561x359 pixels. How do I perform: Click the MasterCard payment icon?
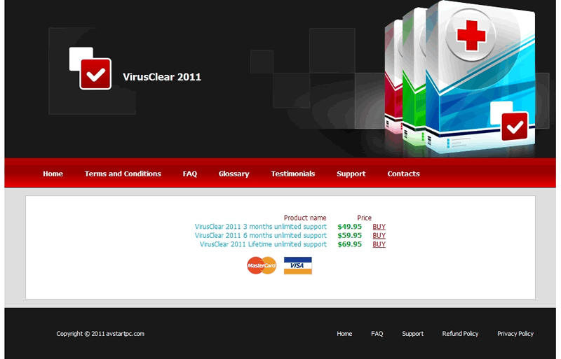point(262,266)
